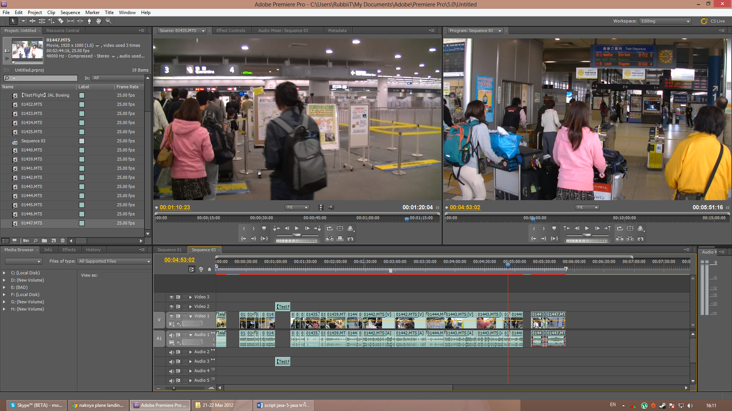Play the Program monitor sequence
Screen dimensions: 732x411
[587, 228]
